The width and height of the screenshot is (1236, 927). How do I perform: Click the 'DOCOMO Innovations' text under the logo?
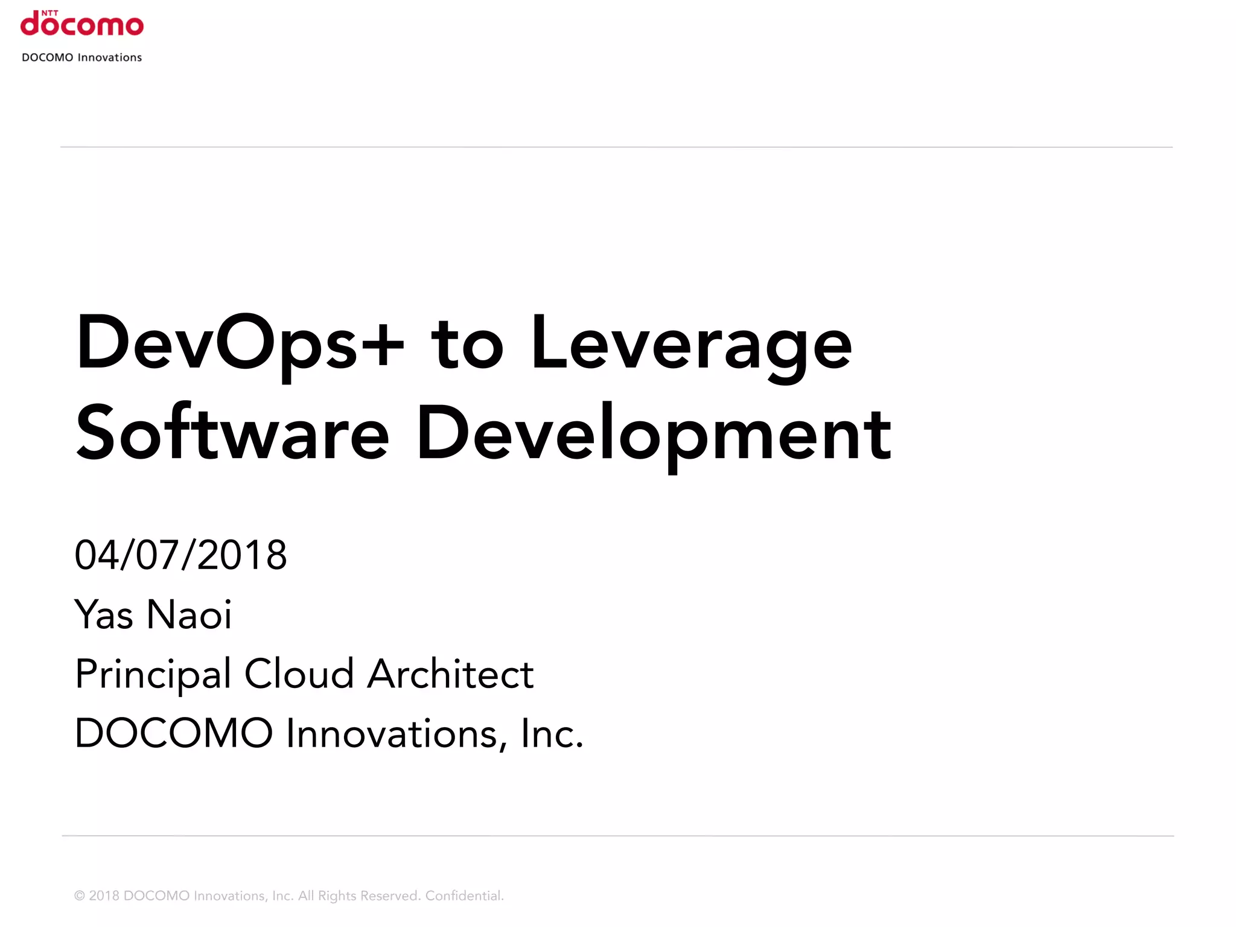pyautogui.click(x=82, y=57)
